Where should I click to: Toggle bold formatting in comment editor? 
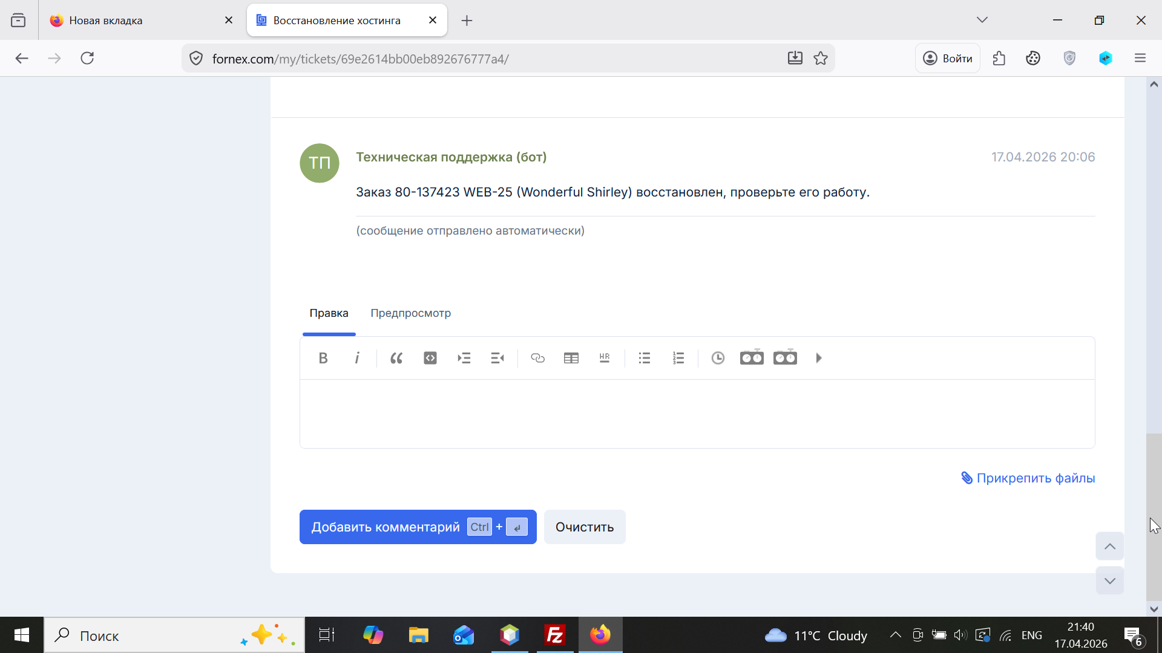[x=323, y=358]
